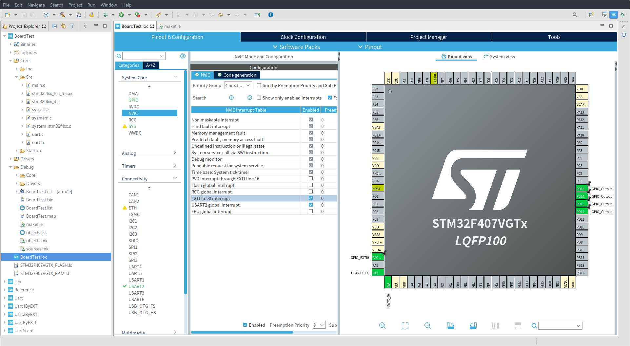630x346 pixels.
Task: Toggle Sort by Premption Priority checkbox
Action: 259,85
